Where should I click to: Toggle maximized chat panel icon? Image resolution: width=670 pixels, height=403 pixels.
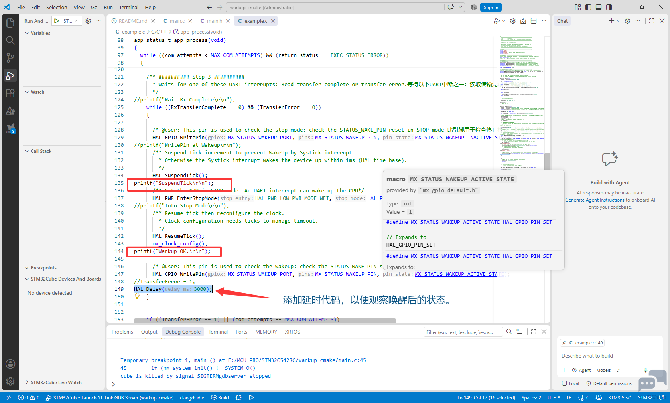click(x=652, y=21)
